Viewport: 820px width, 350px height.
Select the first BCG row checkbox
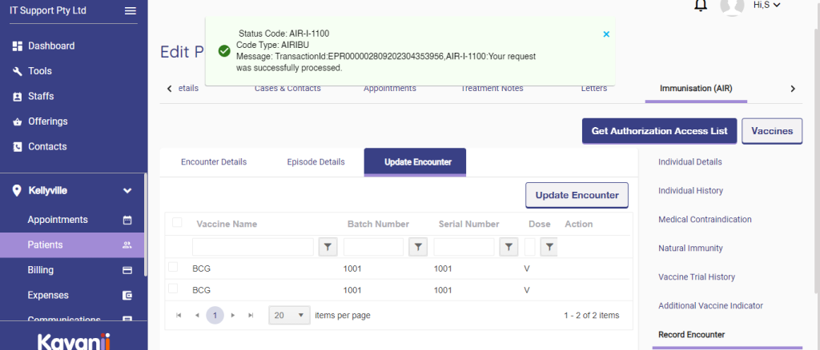point(174,267)
